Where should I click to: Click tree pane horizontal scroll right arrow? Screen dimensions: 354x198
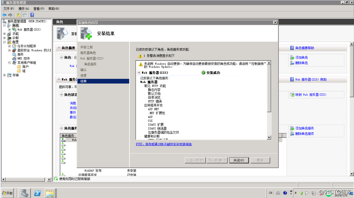pyautogui.click(x=49, y=179)
